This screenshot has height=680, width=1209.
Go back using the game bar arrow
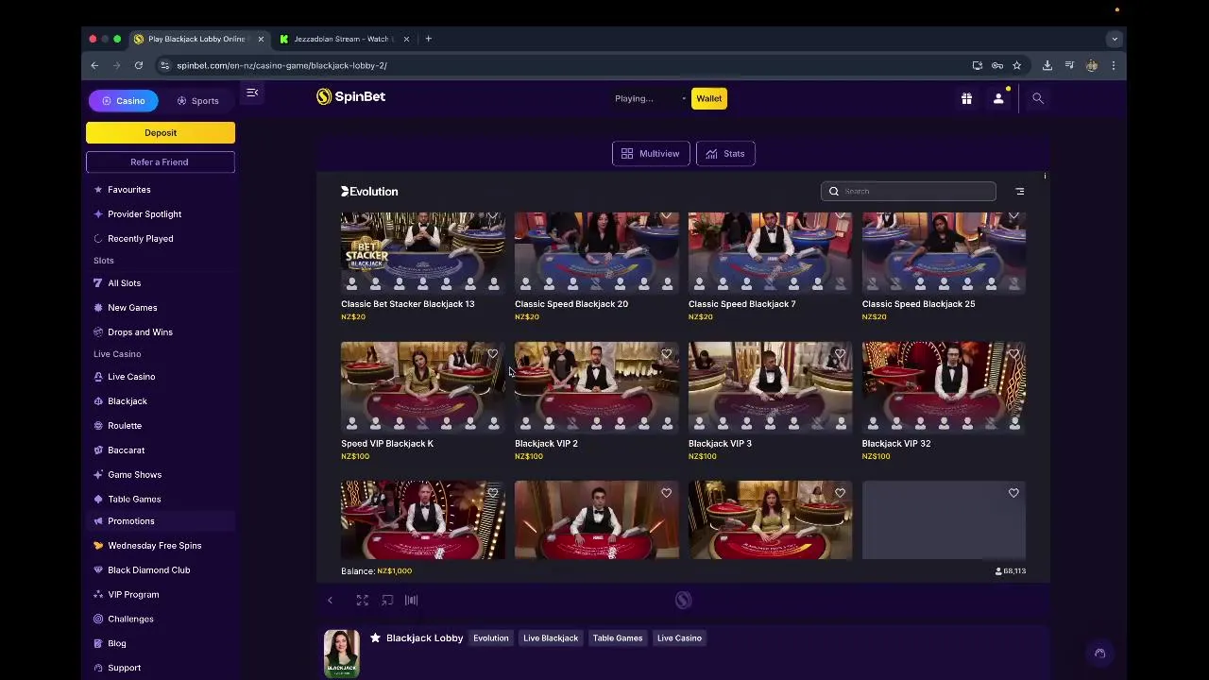click(330, 600)
